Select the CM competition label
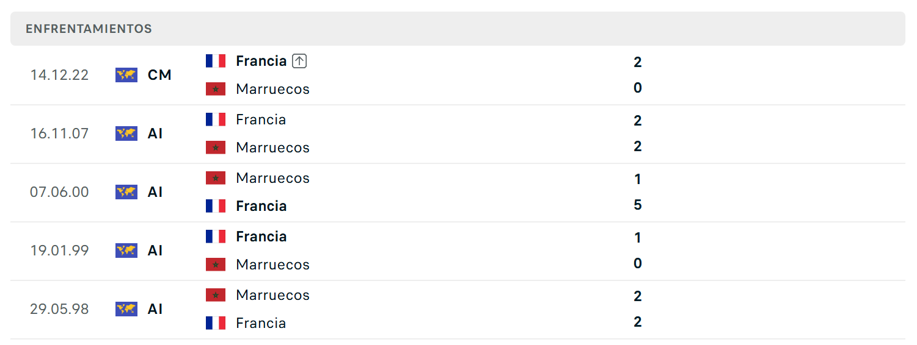Viewport: 917px width, 345px height. click(x=159, y=75)
